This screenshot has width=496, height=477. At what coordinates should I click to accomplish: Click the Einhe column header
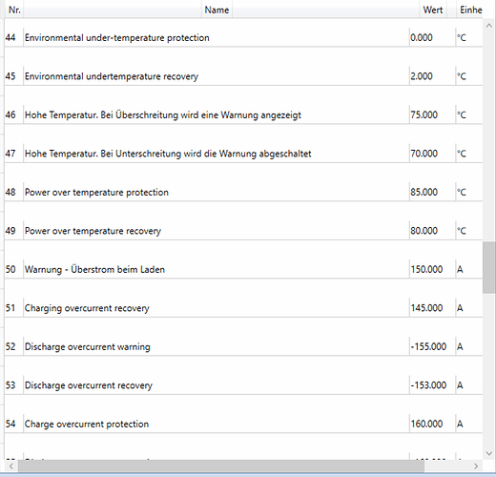[x=470, y=10]
